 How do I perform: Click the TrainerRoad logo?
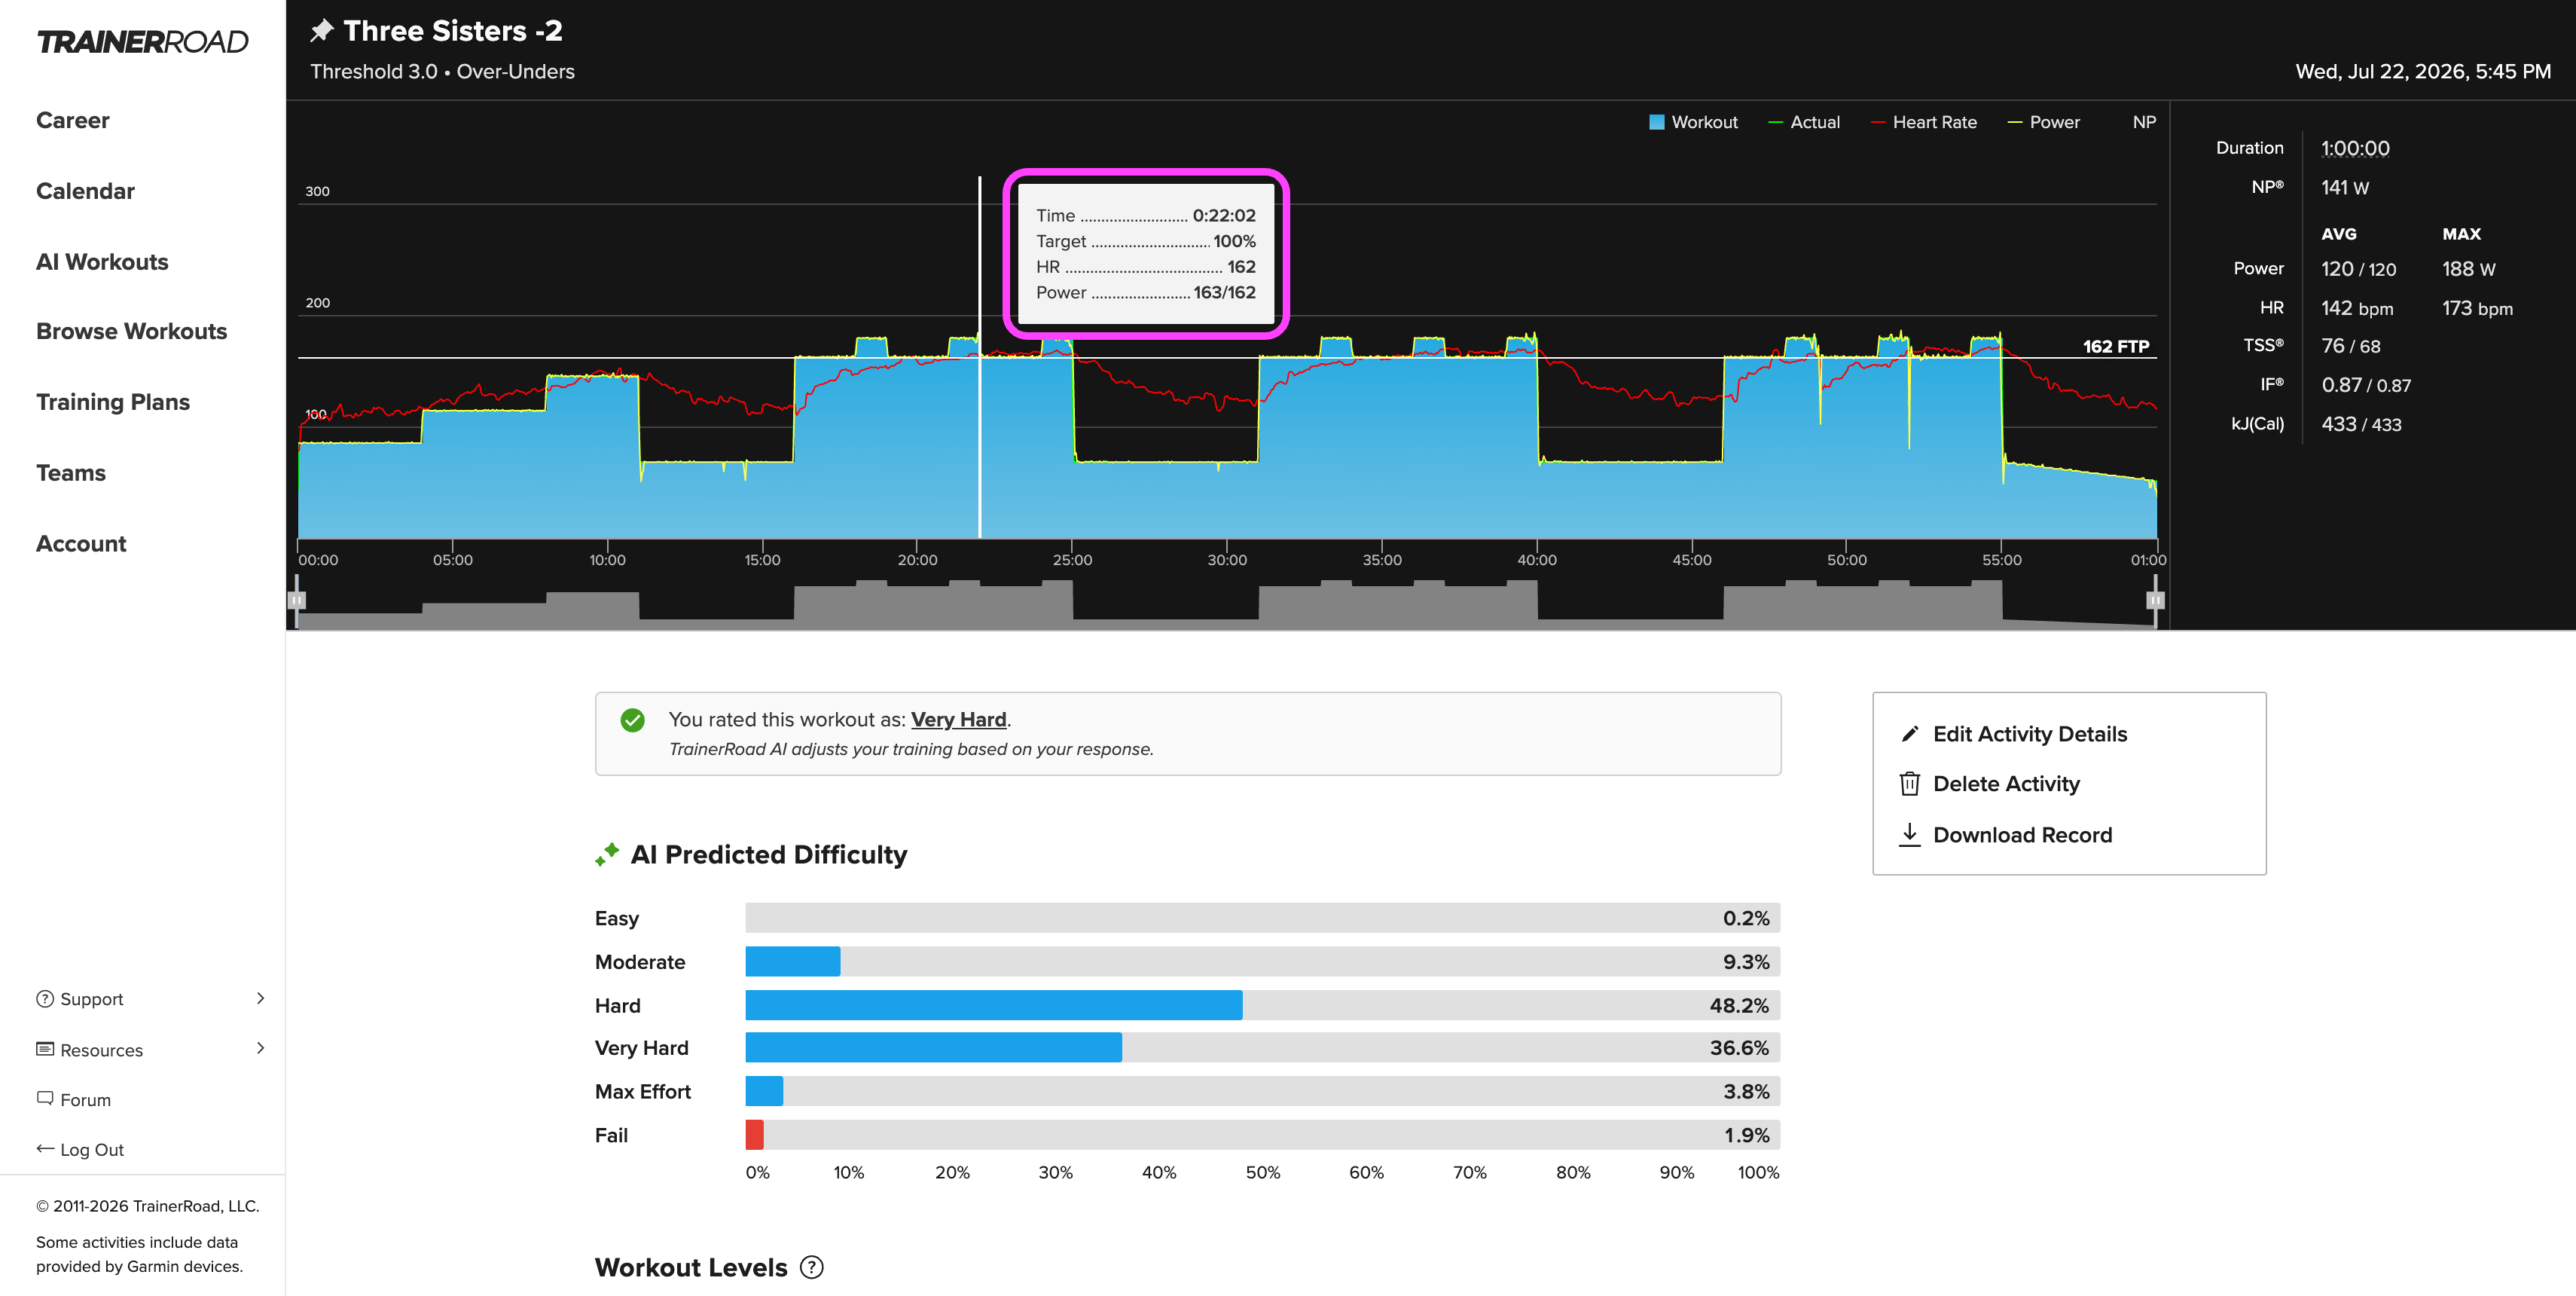coord(142,42)
